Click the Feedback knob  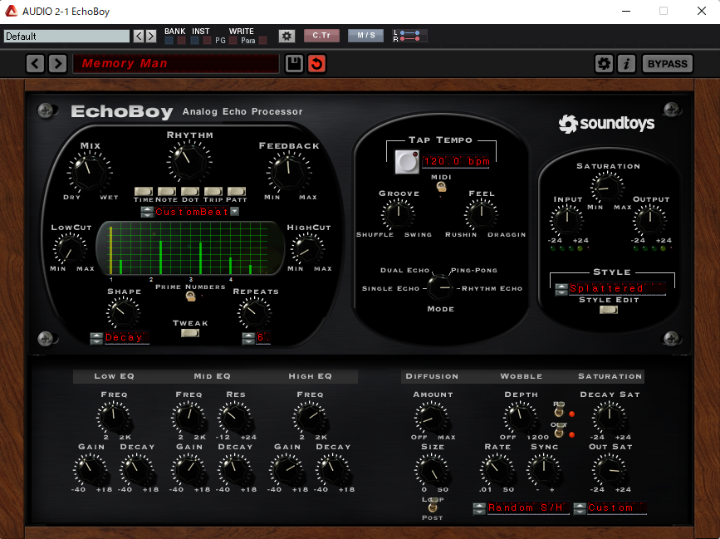coord(289,172)
